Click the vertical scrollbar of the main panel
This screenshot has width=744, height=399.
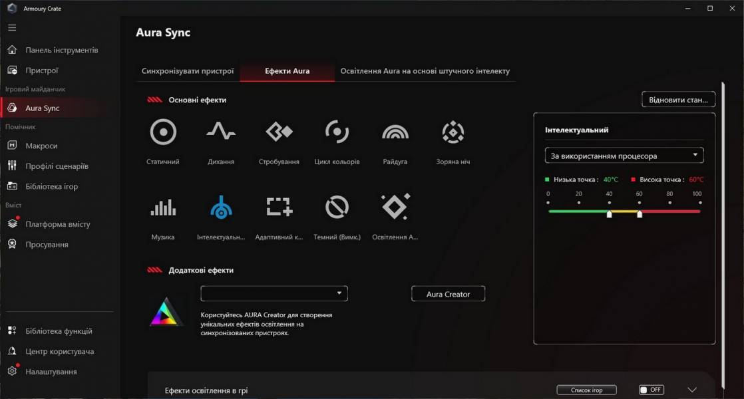coord(723,235)
